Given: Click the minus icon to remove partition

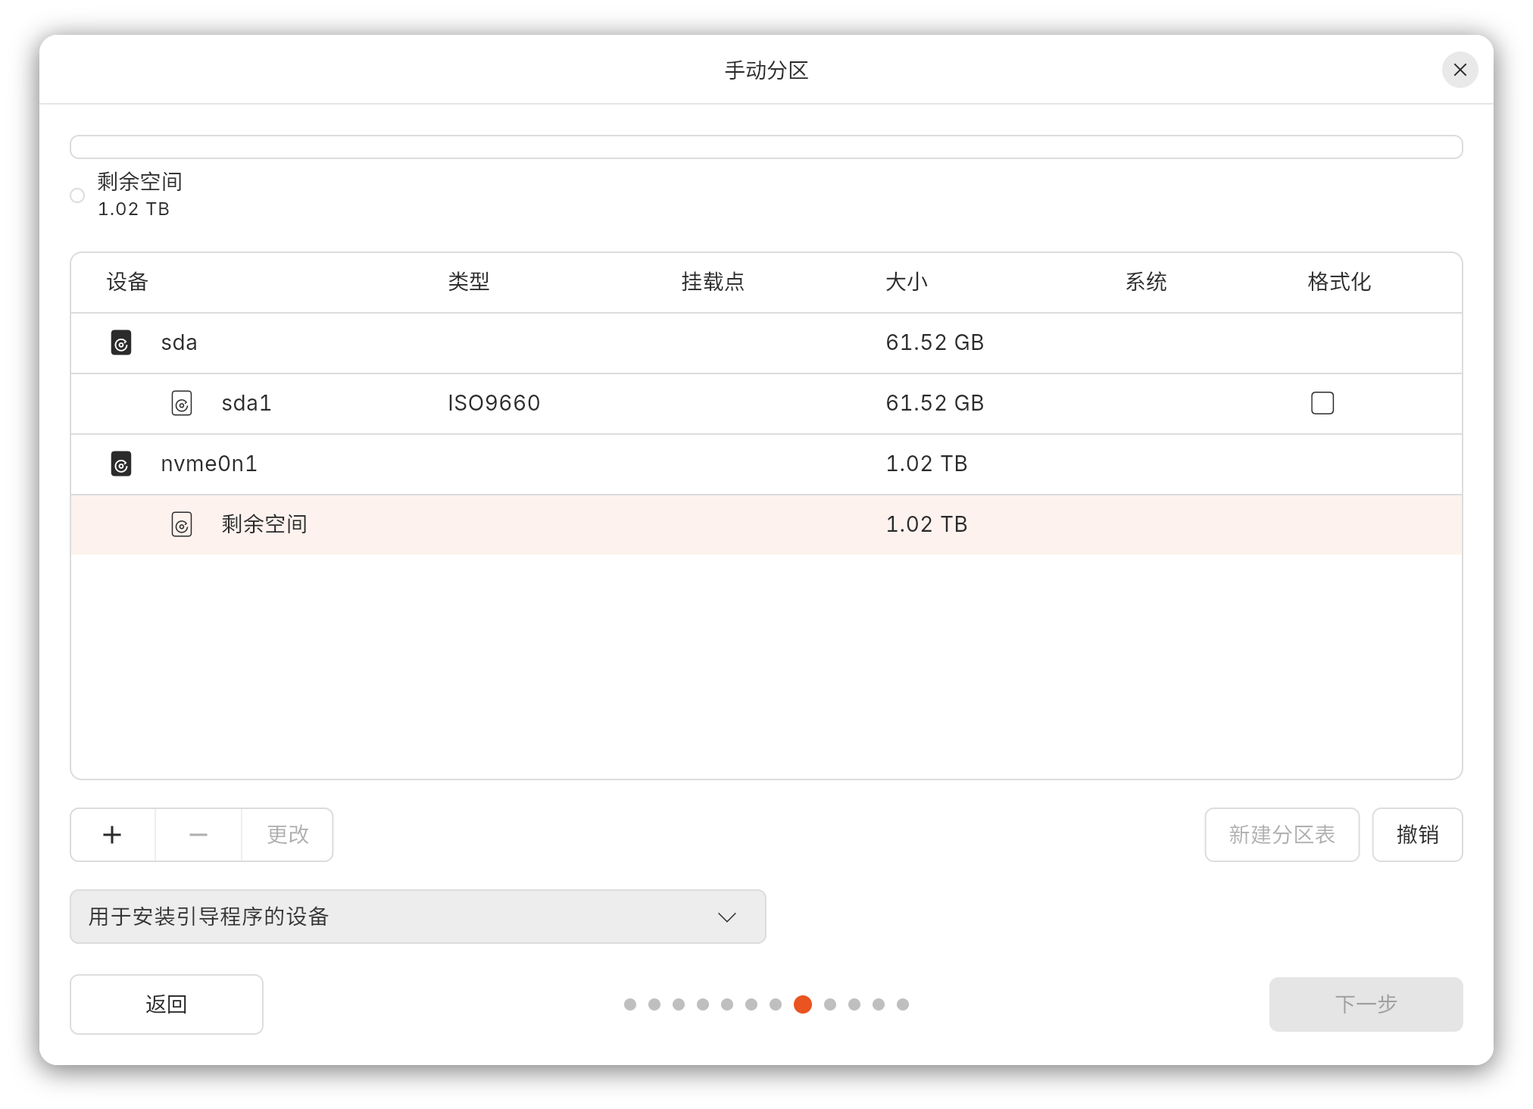Looking at the screenshot, I should [198, 835].
